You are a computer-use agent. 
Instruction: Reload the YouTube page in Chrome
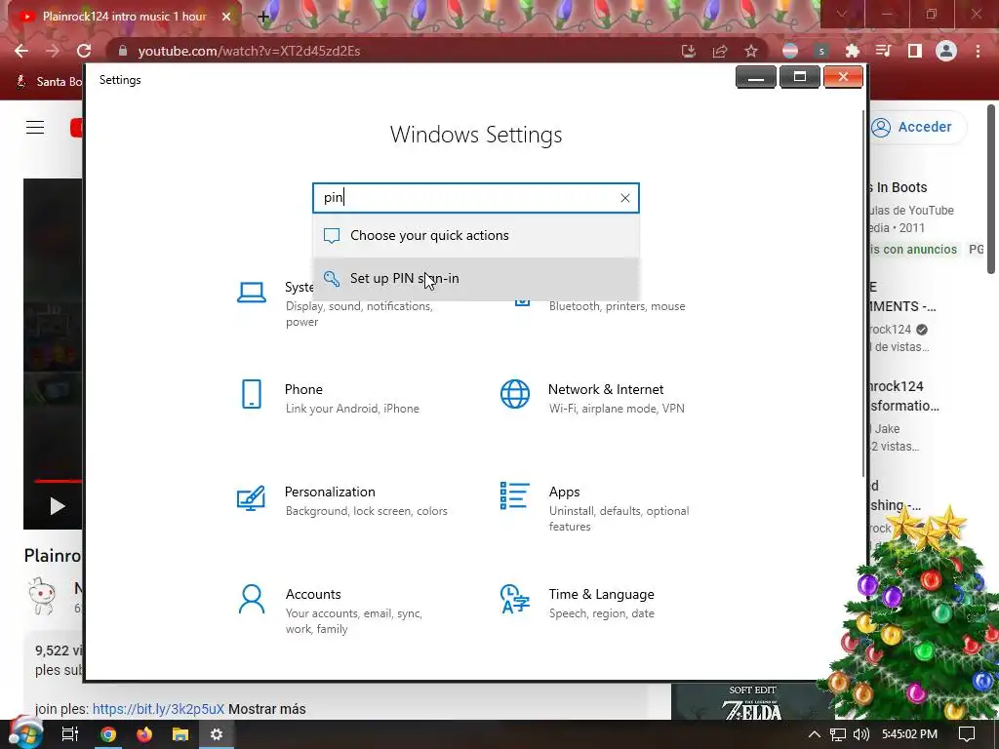point(84,51)
